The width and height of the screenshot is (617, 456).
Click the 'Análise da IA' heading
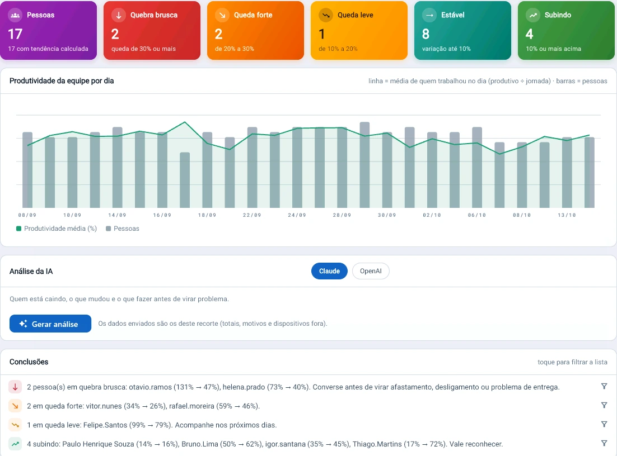click(x=31, y=271)
